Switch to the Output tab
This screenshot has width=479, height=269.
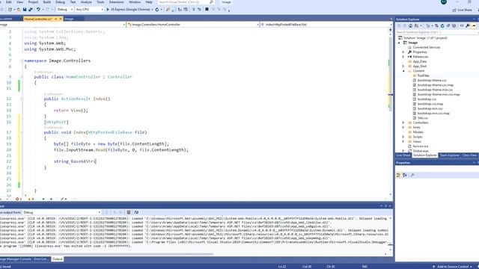point(57,259)
